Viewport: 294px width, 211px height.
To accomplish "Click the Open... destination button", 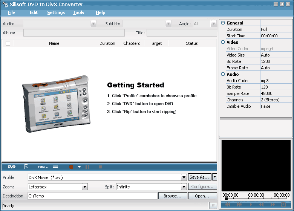I will 202,196.
